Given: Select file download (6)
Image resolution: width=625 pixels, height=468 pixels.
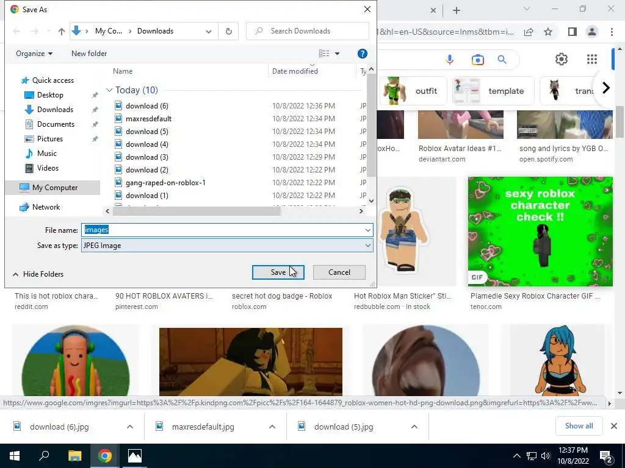Looking at the screenshot, I should [x=146, y=106].
